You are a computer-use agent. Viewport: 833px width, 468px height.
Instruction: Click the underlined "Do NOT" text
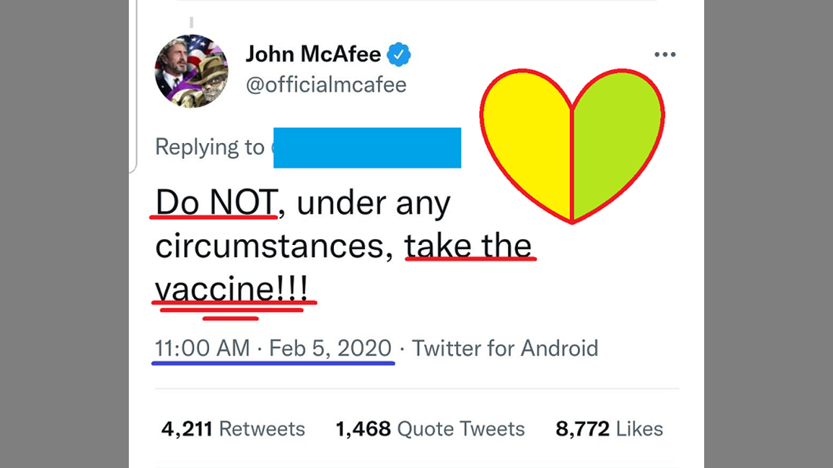pos(216,203)
